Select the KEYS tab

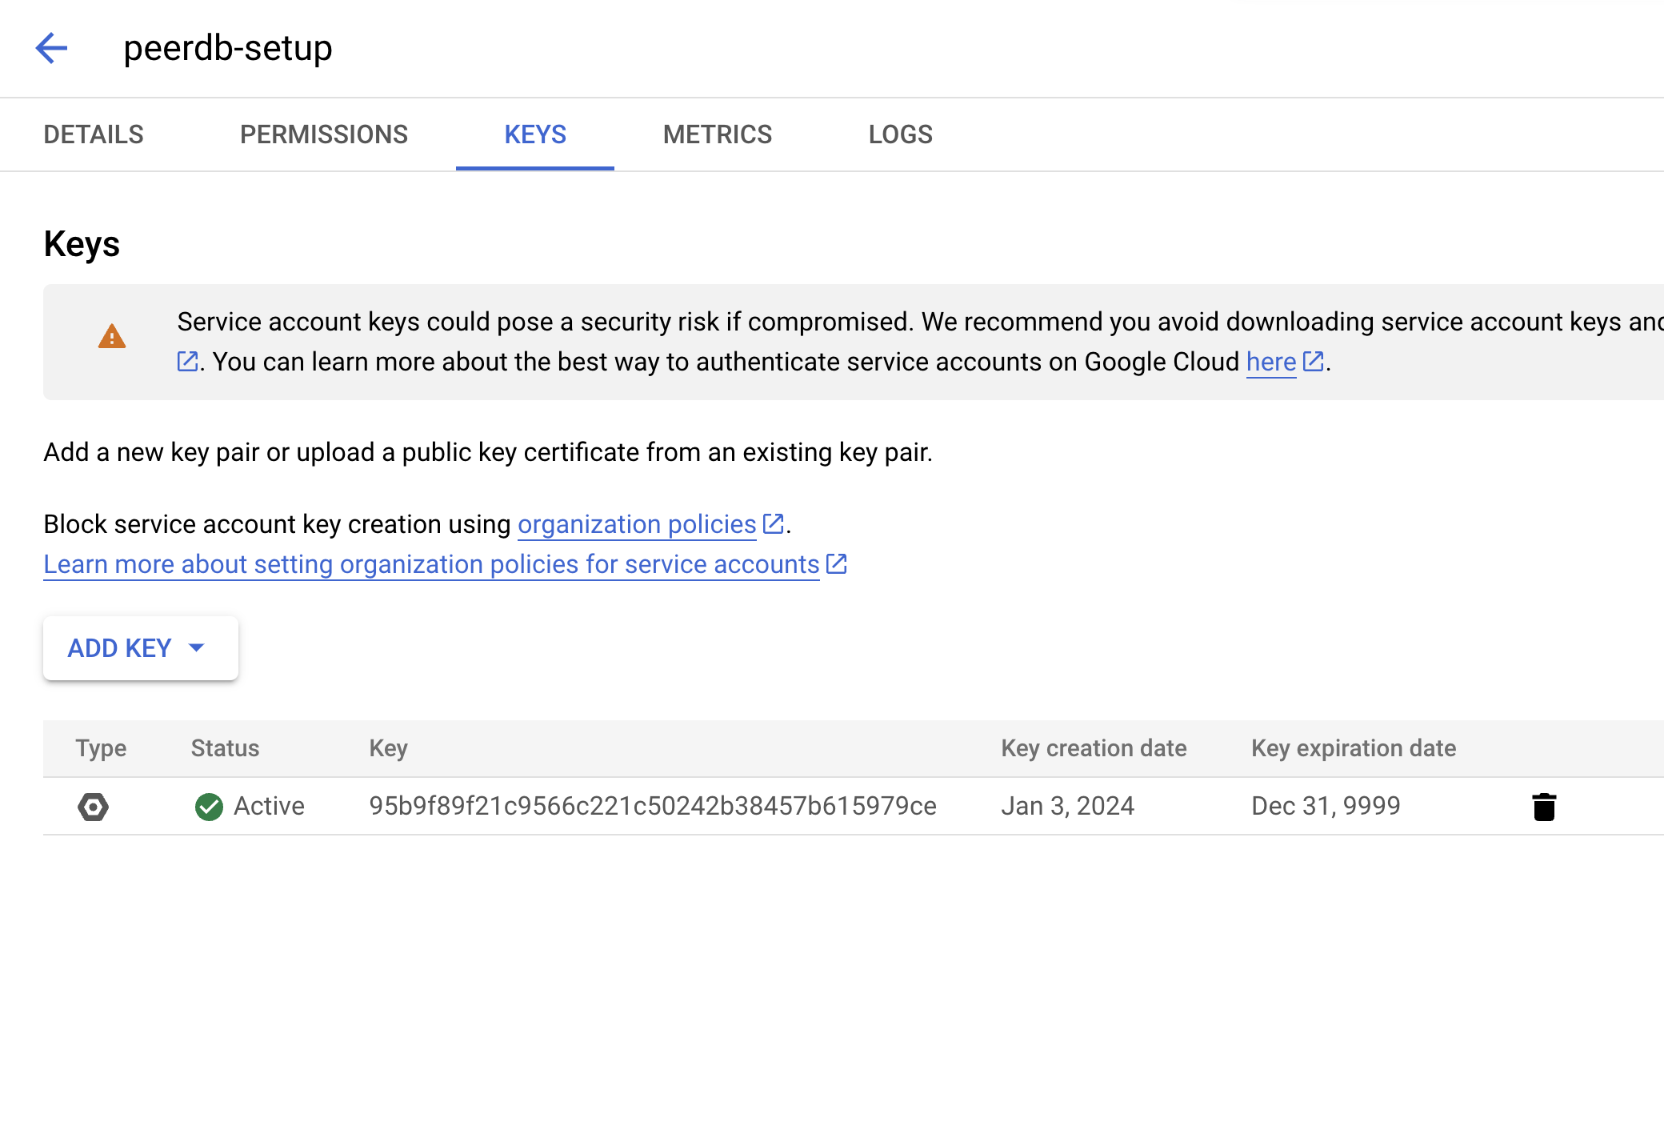[x=535, y=134]
